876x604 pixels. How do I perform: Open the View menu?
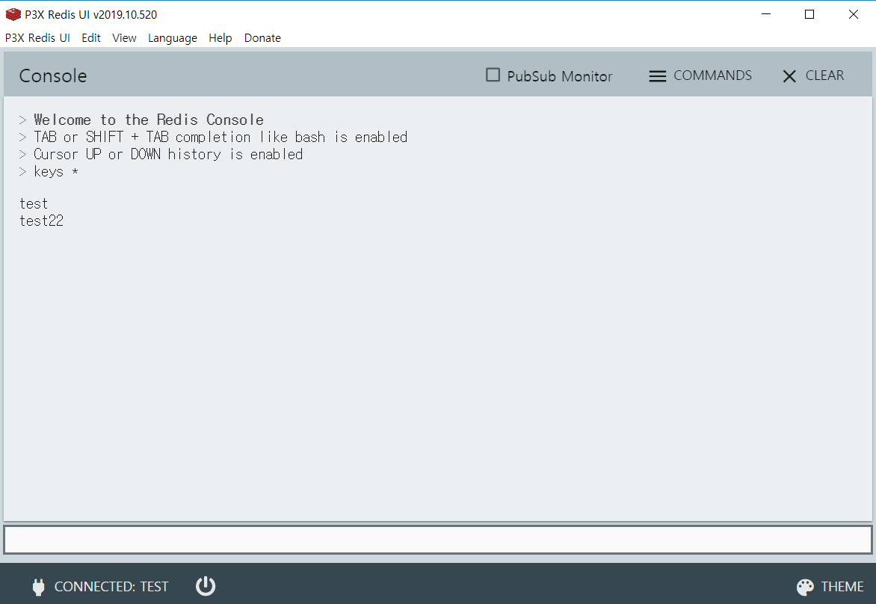124,38
